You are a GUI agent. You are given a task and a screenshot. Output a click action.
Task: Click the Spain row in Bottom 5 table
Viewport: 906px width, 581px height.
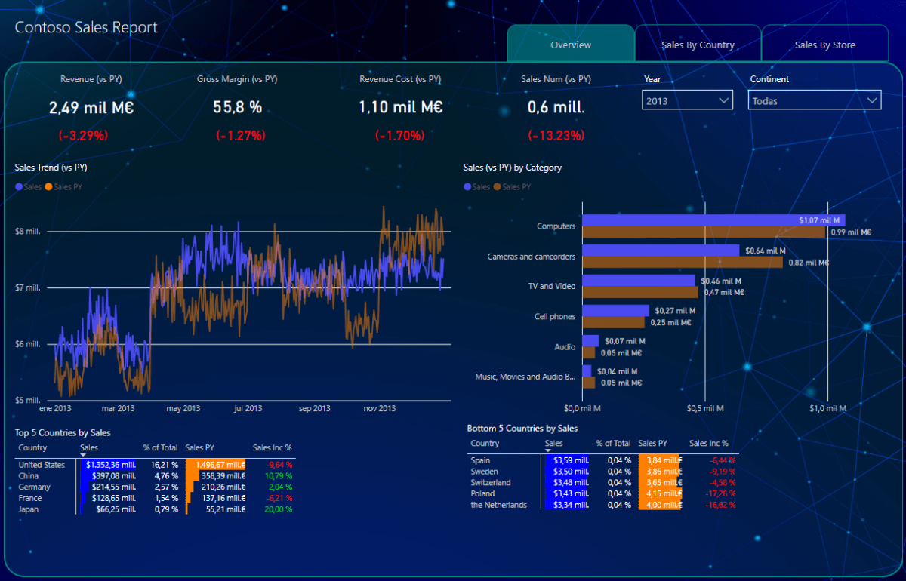pos(603,460)
